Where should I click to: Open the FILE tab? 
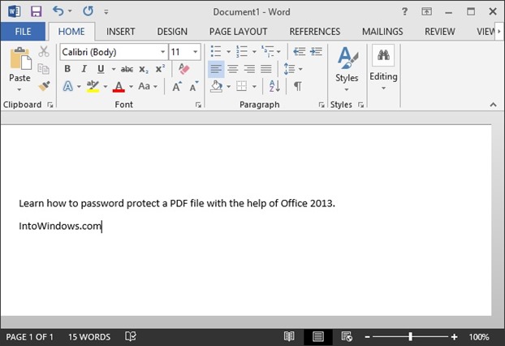click(23, 32)
